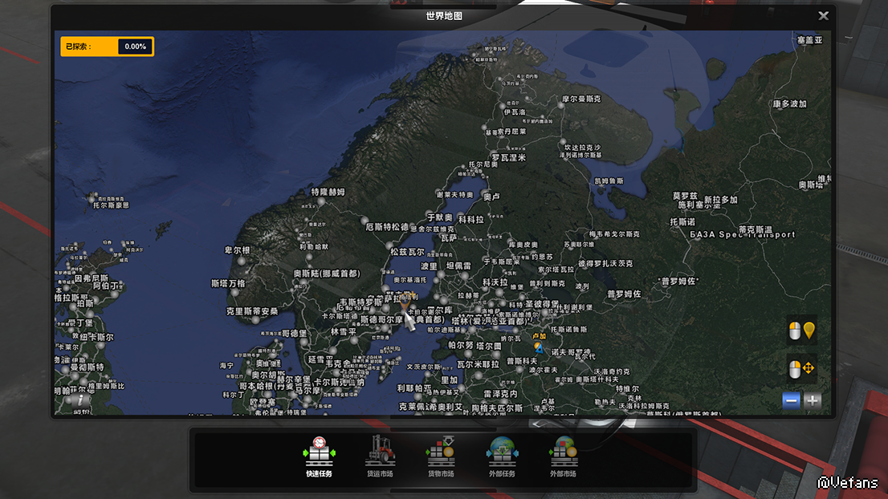
Task: Select 林雪平 city label
Action: [344, 331]
